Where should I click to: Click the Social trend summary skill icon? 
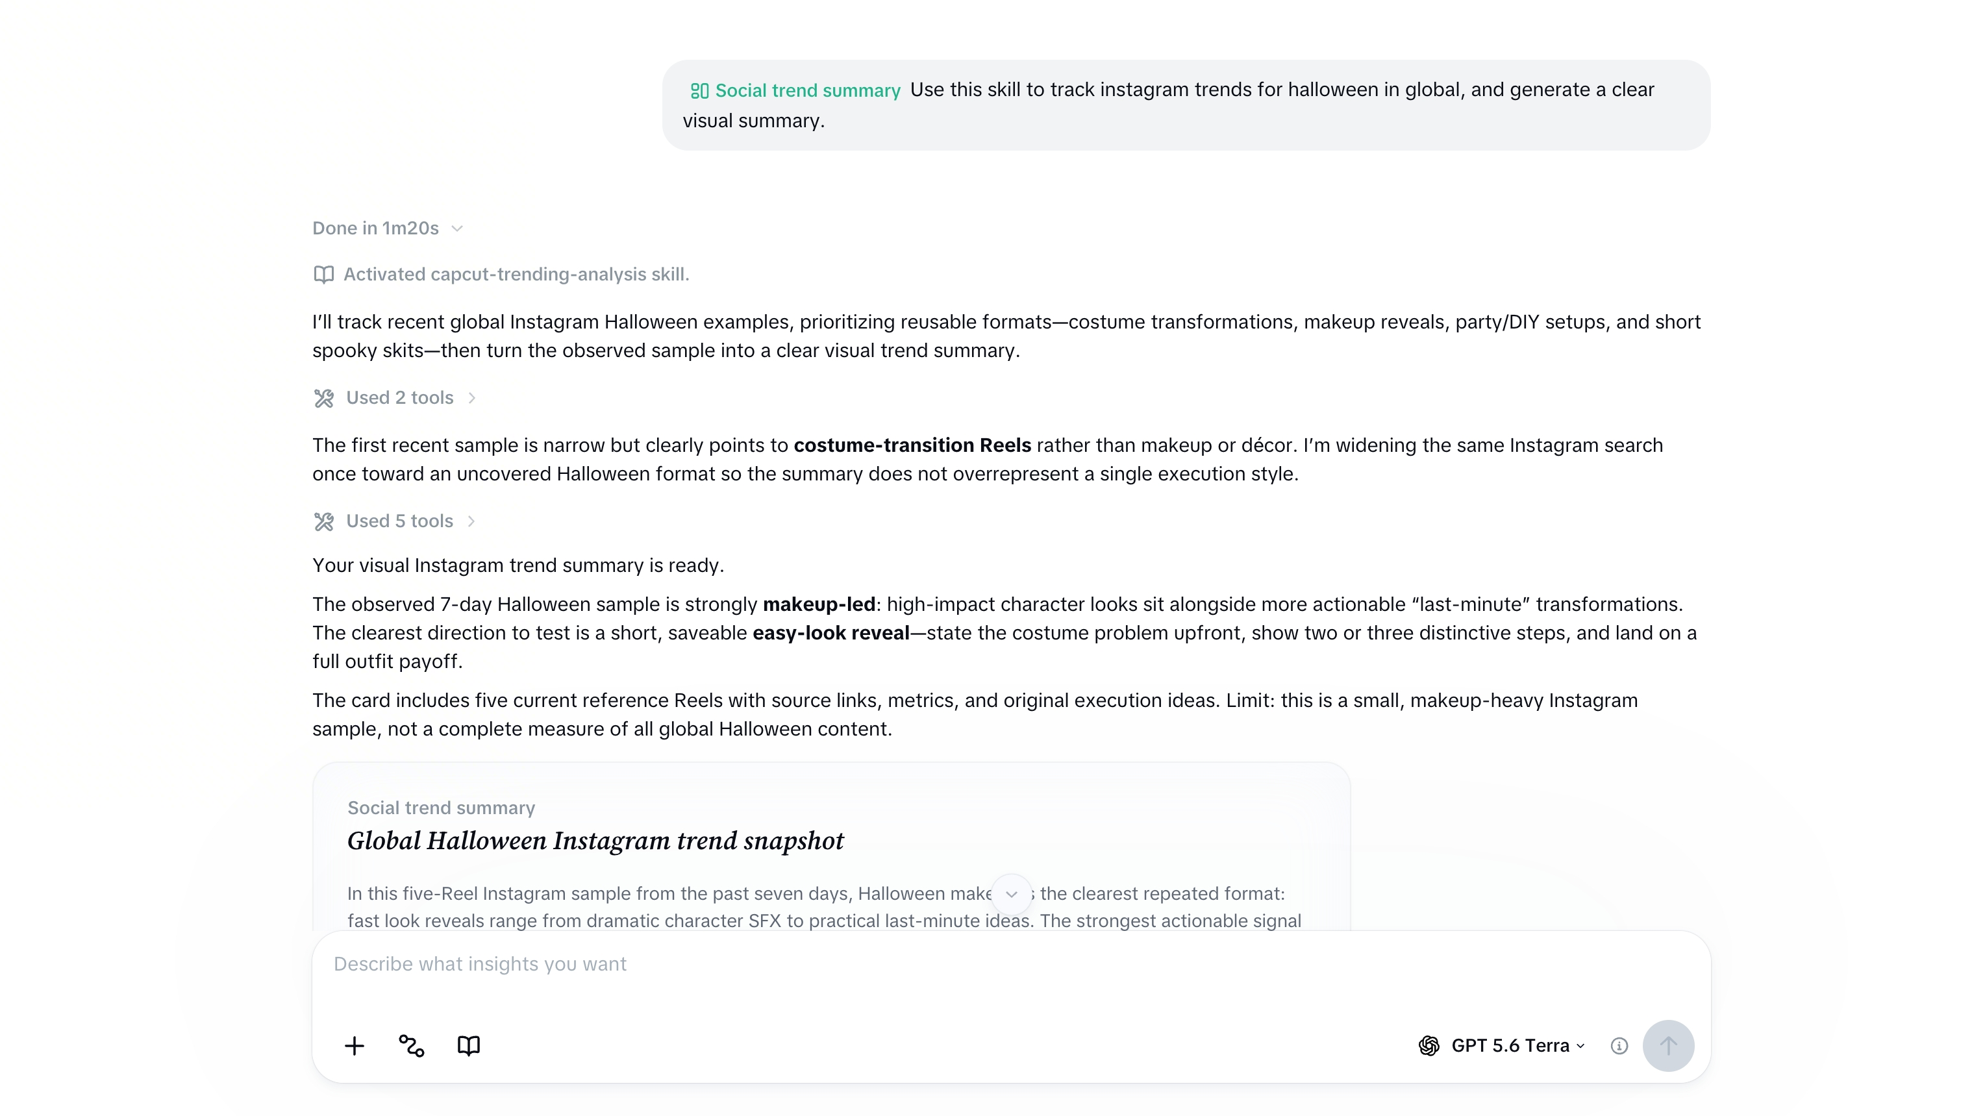699,91
